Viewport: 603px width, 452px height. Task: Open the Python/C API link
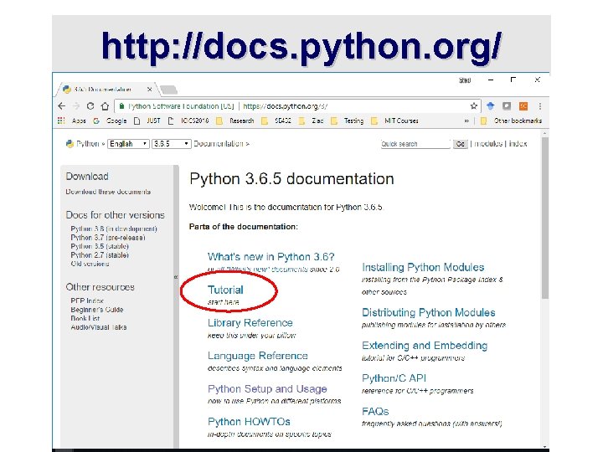tap(394, 378)
